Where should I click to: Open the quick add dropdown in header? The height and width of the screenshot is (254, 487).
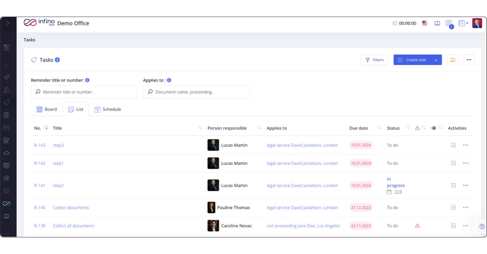click(x=463, y=23)
